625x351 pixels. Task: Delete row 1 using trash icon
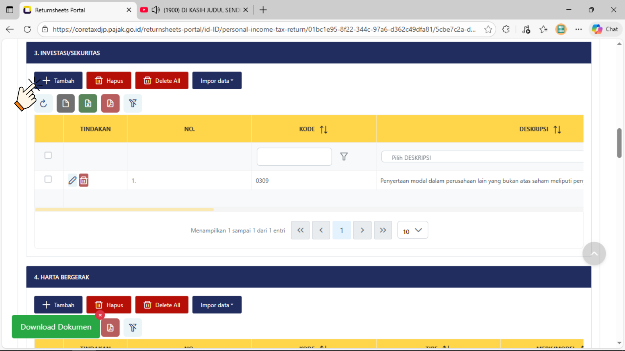84,180
